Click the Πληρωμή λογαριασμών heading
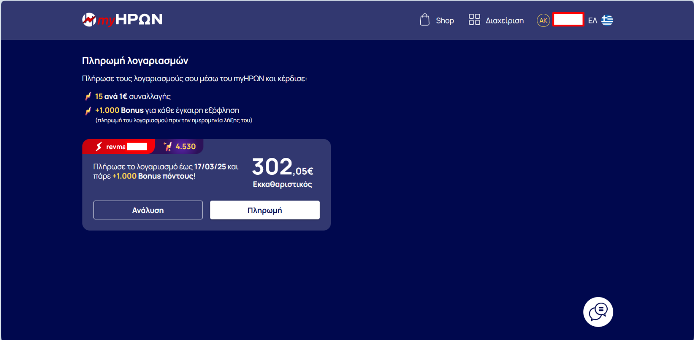This screenshot has height=340, width=694. (135, 61)
